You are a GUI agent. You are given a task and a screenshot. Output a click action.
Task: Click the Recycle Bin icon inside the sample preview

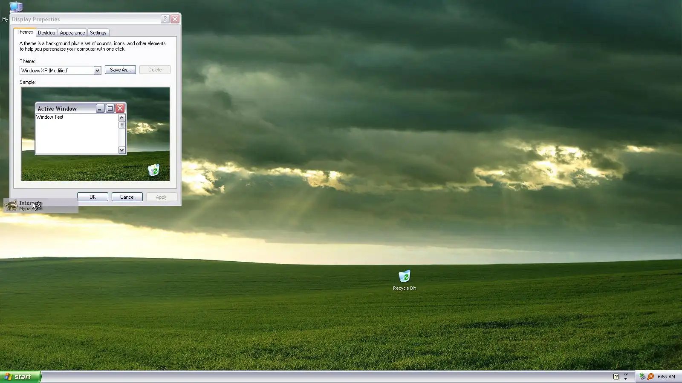(153, 170)
